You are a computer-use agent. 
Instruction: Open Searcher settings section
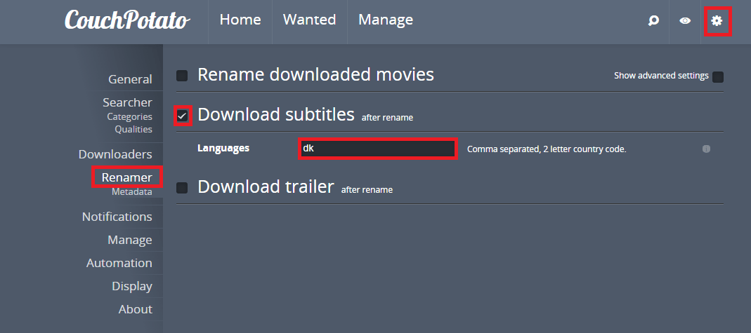point(127,102)
